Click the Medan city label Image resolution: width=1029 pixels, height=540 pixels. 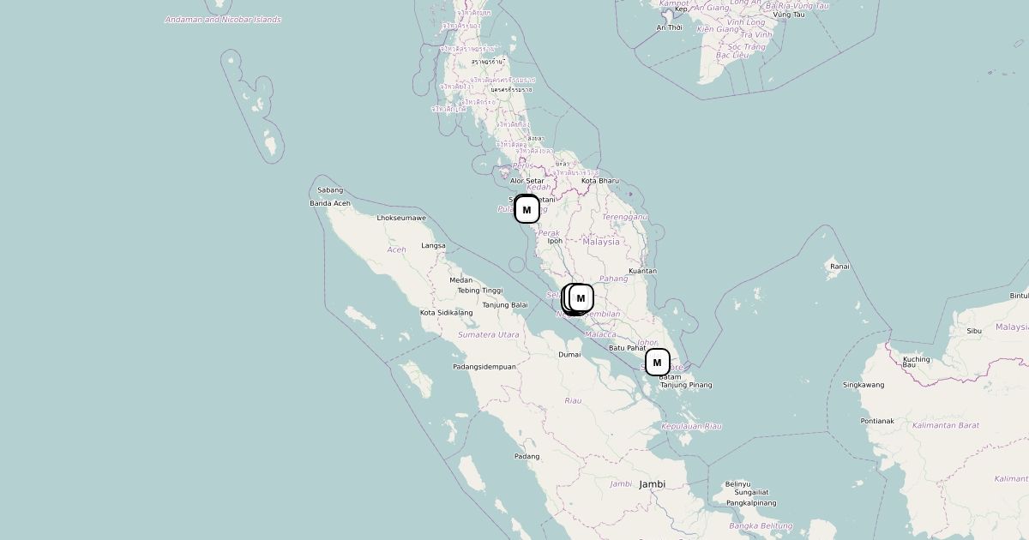point(461,280)
